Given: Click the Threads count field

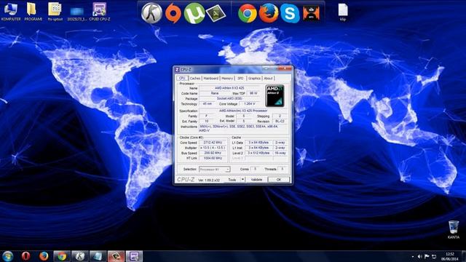Looking at the screenshot, I should (x=283, y=169).
